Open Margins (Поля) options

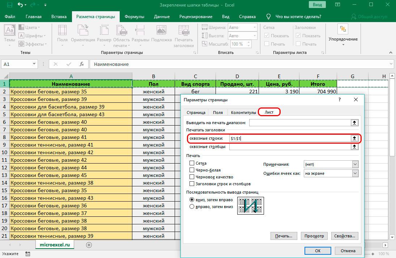point(62,35)
